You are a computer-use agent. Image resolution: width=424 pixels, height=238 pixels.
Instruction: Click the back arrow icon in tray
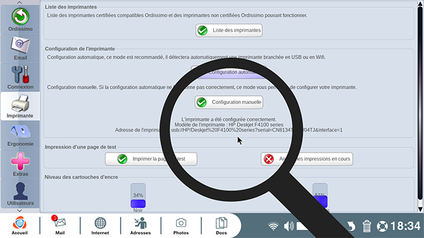(351, 226)
